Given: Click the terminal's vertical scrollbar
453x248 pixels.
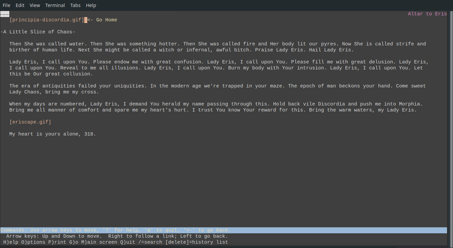Looking at the screenshot, I should [450, 129].
